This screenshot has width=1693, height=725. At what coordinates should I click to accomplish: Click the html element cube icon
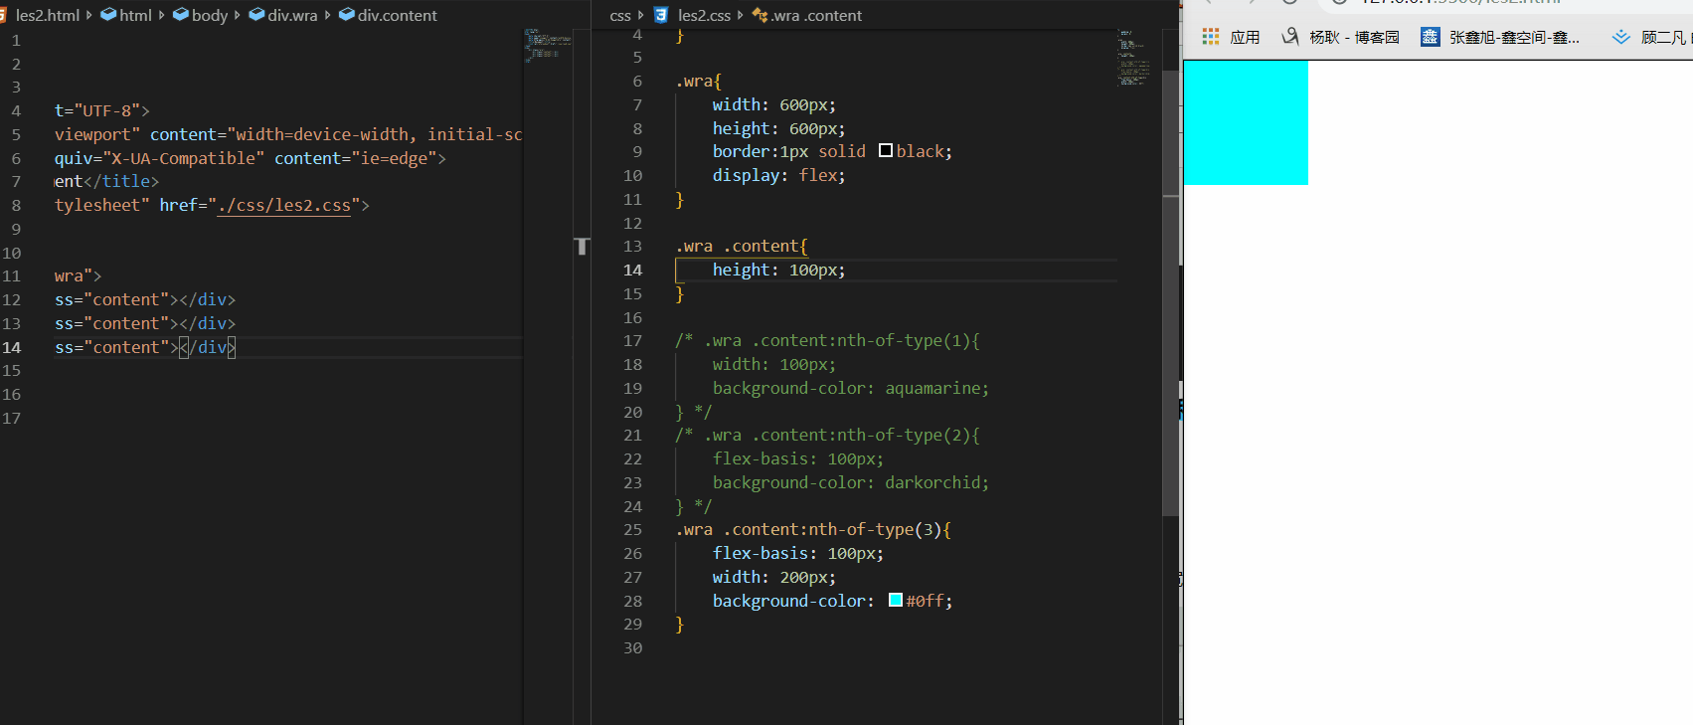[x=108, y=15]
